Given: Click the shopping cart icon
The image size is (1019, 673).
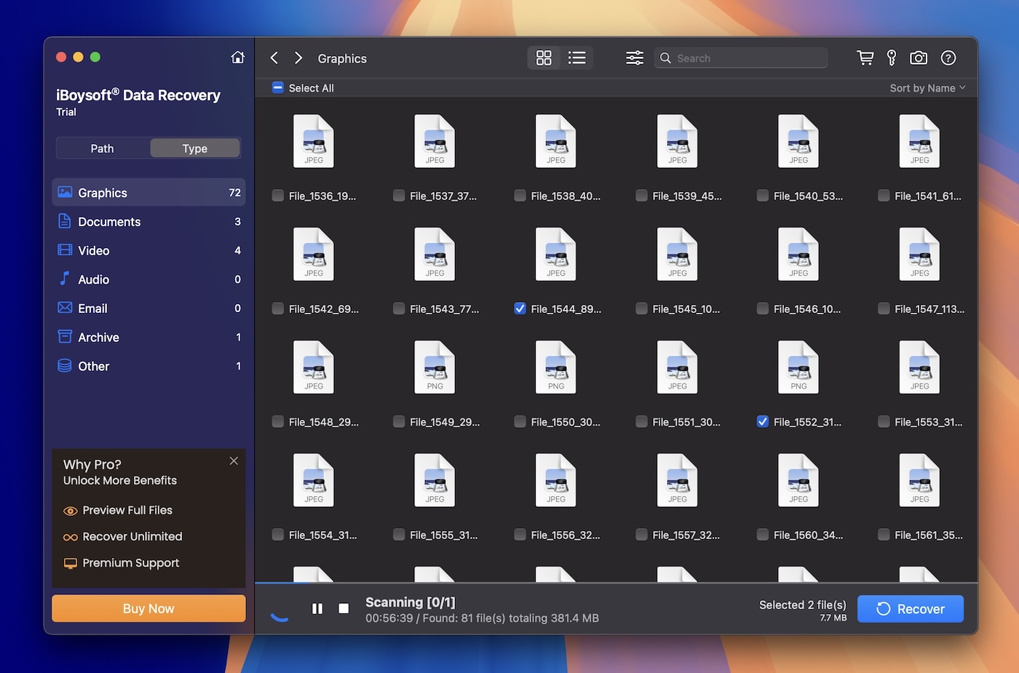Looking at the screenshot, I should [x=864, y=57].
